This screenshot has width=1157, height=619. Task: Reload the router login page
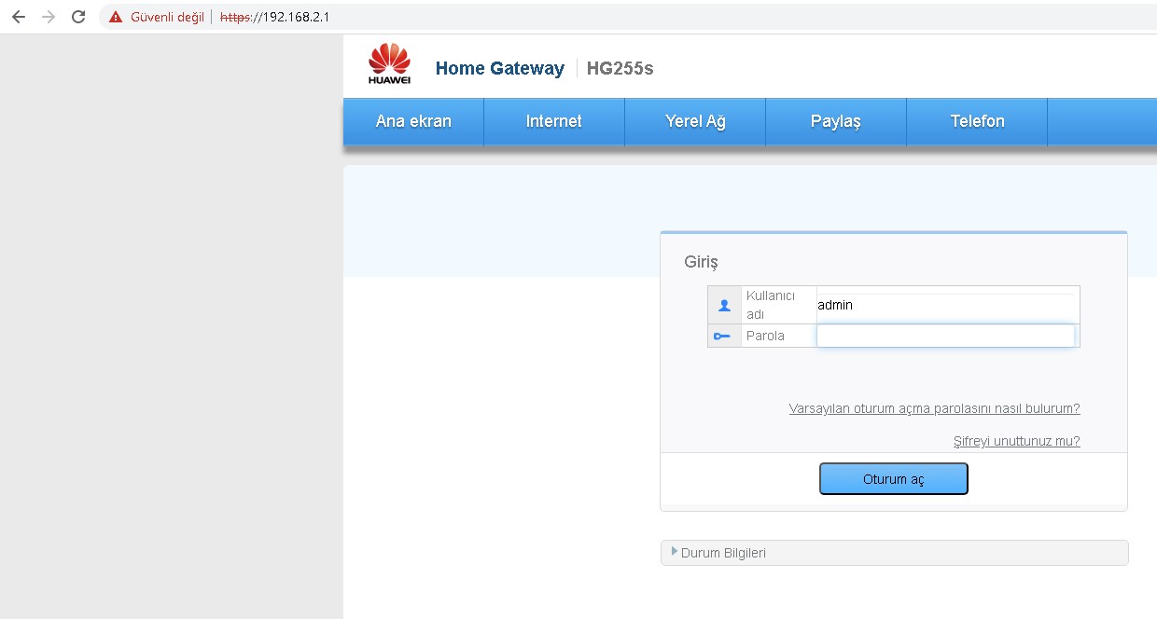78,17
